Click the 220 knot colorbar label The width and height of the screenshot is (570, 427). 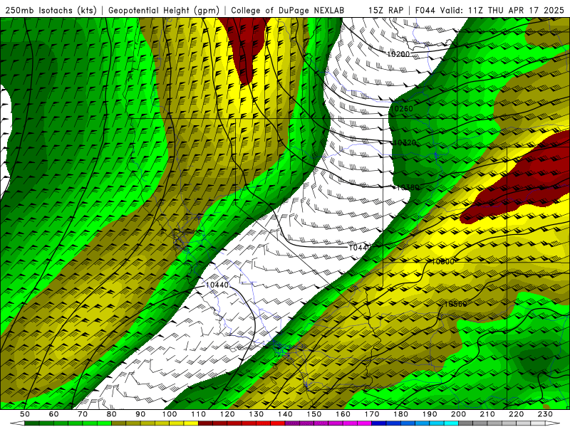pyautogui.click(x=516, y=414)
